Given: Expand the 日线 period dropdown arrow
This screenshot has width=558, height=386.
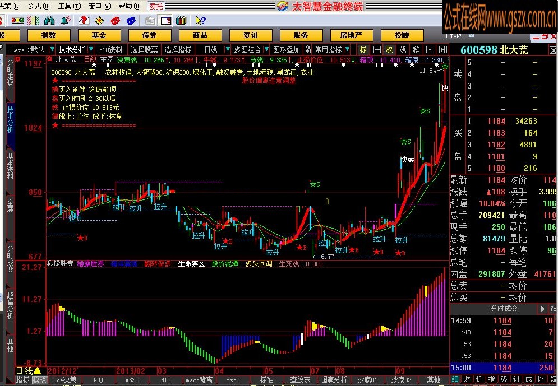Looking at the screenshot, I should point(227,49).
